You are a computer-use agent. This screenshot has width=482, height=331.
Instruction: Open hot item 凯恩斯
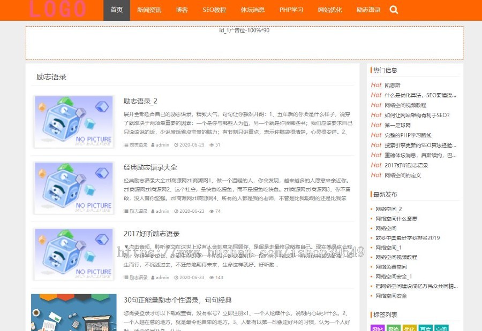393,85
